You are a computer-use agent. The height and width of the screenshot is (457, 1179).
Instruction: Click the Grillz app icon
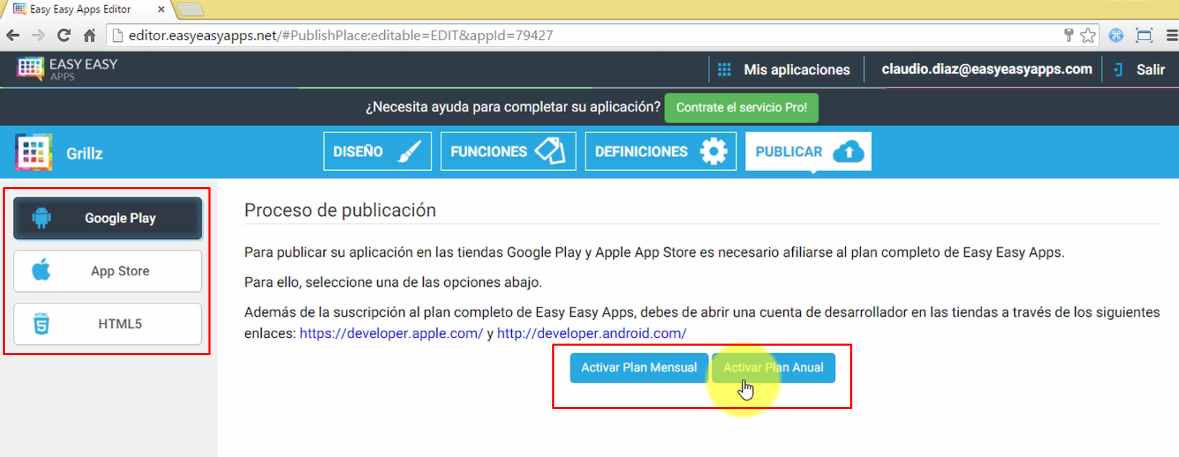33,152
